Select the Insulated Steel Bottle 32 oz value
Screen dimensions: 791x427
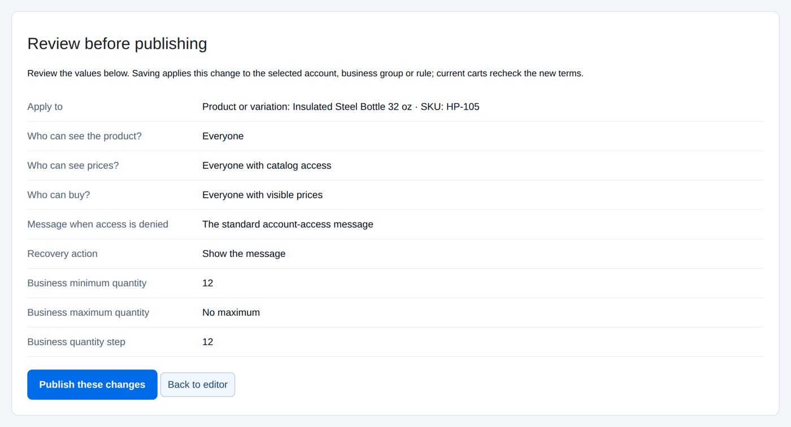tap(341, 107)
